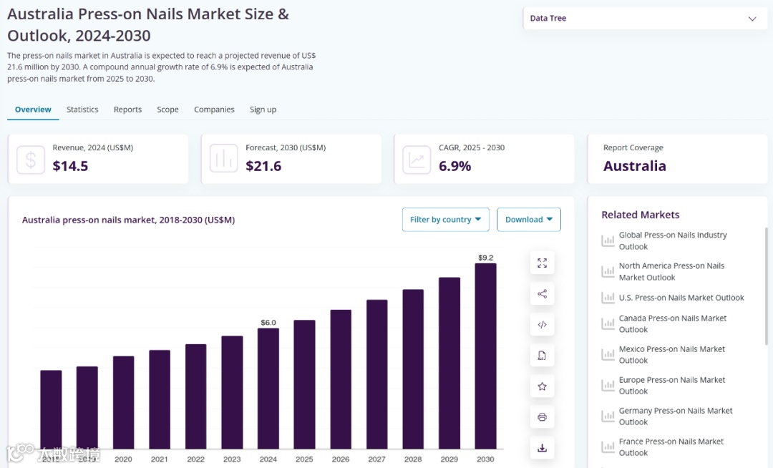Open Global Press-on Nails Industry Outlook link
The height and width of the screenshot is (468, 773).
(x=672, y=240)
